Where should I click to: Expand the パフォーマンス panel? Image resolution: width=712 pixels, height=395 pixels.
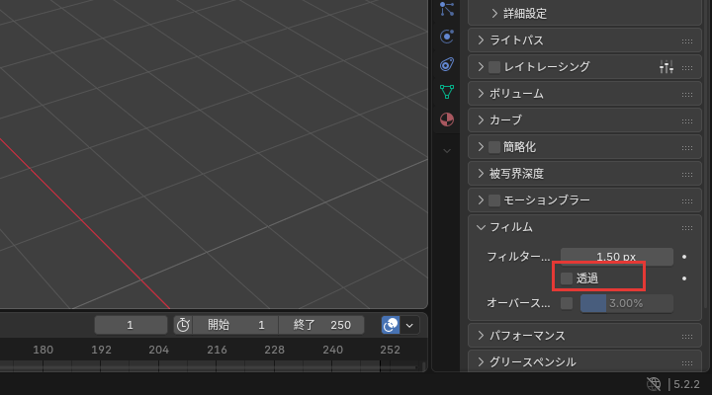point(481,336)
